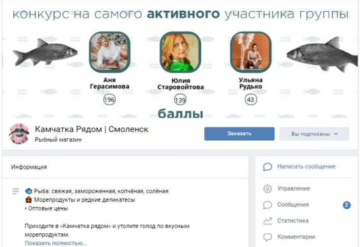Open the Камчатка Рядом group avatar
This screenshot has width=360, height=247.
[19, 134]
